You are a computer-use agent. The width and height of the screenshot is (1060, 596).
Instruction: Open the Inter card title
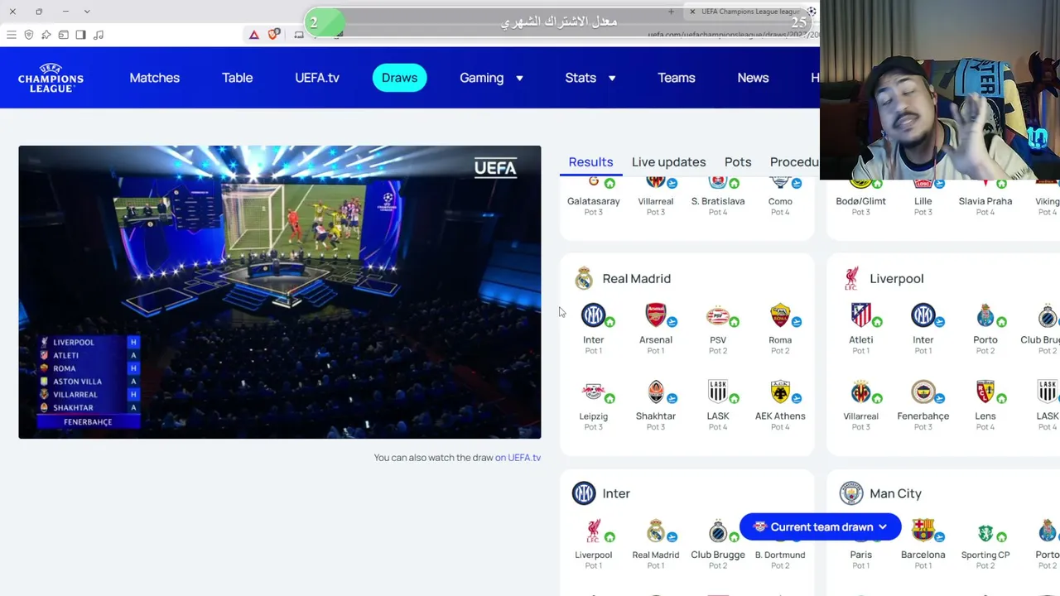616,493
